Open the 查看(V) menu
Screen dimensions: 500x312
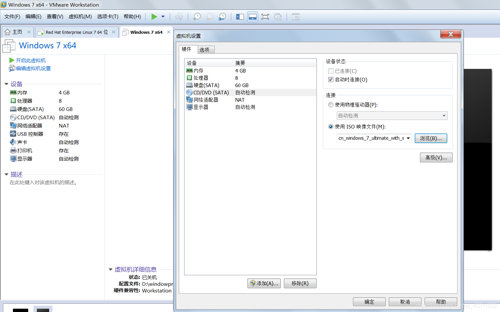coord(55,17)
